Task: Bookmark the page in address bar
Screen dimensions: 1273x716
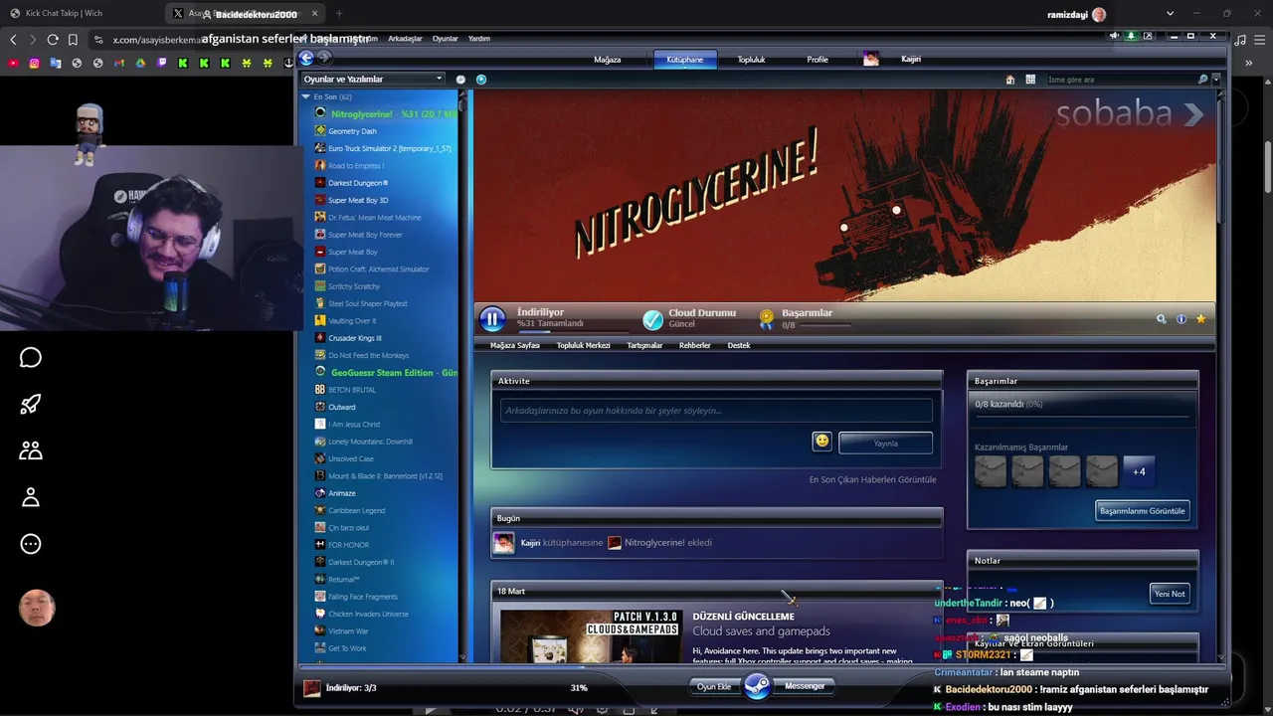Action: [x=73, y=40]
